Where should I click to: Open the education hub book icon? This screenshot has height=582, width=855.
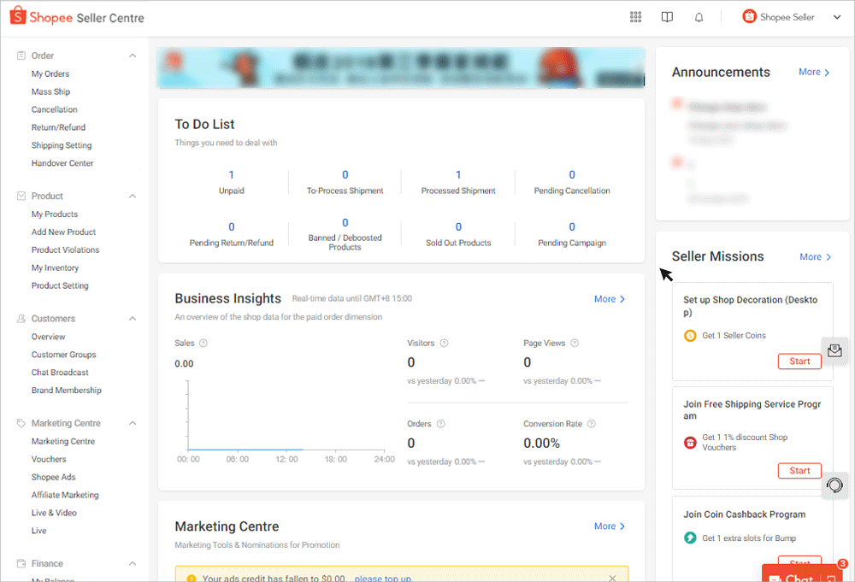pyautogui.click(x=667, y=16)
